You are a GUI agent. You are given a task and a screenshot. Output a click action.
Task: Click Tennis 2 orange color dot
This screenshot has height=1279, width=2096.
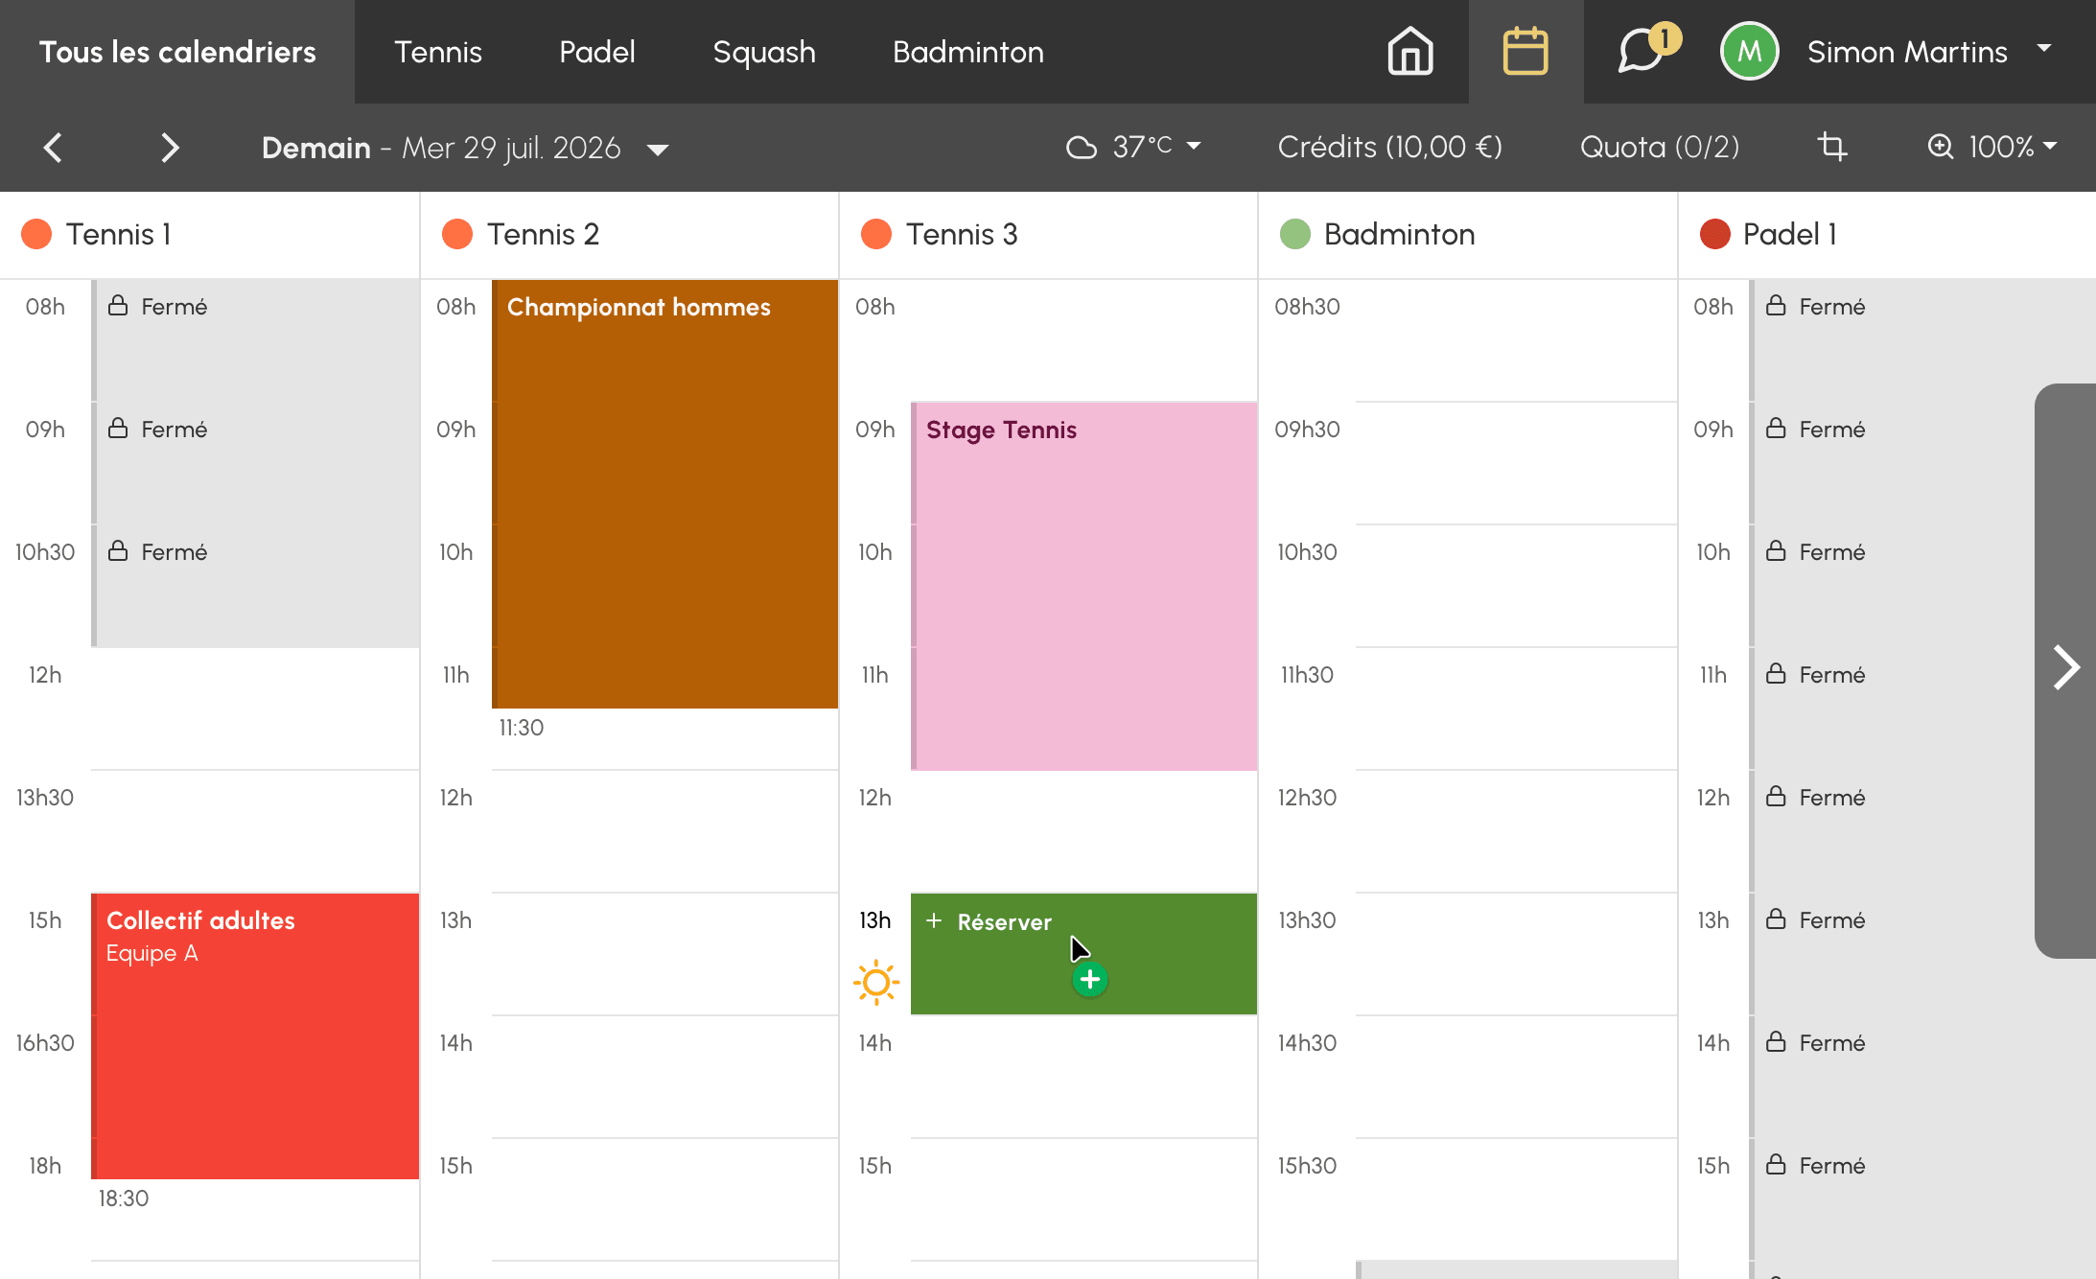click(457, 234)
